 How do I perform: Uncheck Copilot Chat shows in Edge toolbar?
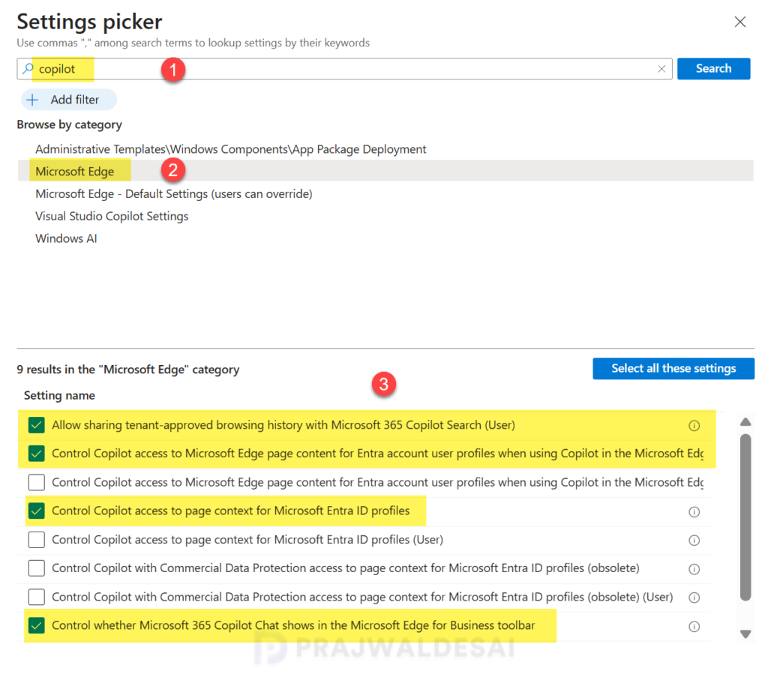coord(36,625)
